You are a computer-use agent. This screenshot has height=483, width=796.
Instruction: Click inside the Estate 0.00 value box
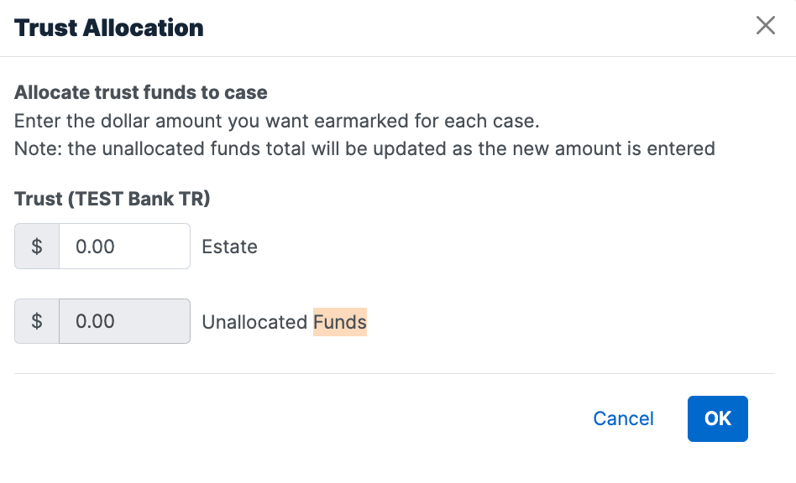click(x=124, y=246)
